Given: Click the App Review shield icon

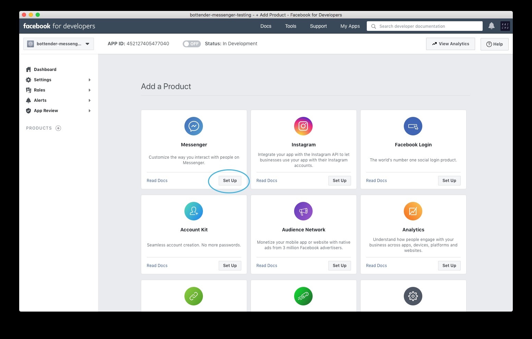Looking at the screenshot, I should [x=28, y=111].
